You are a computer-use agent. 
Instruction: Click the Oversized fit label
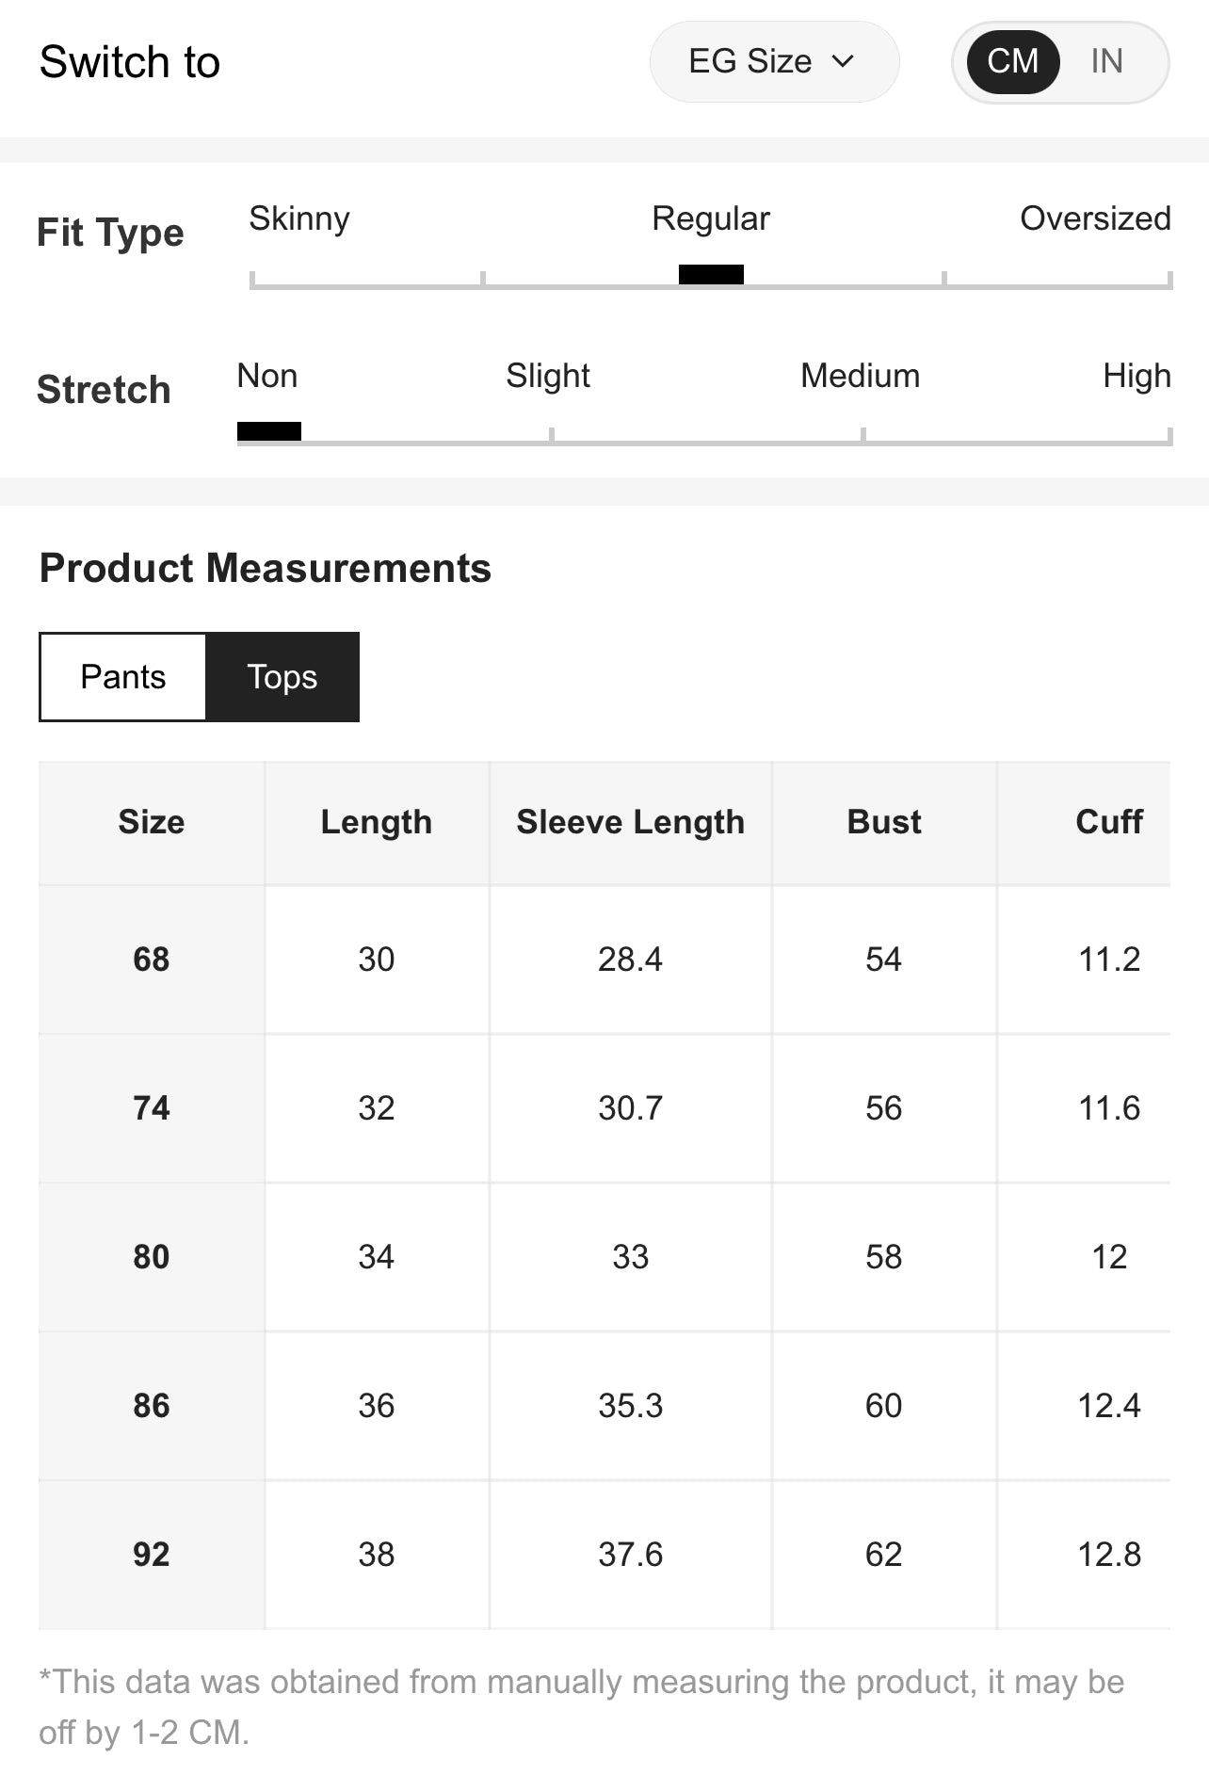1095,218
